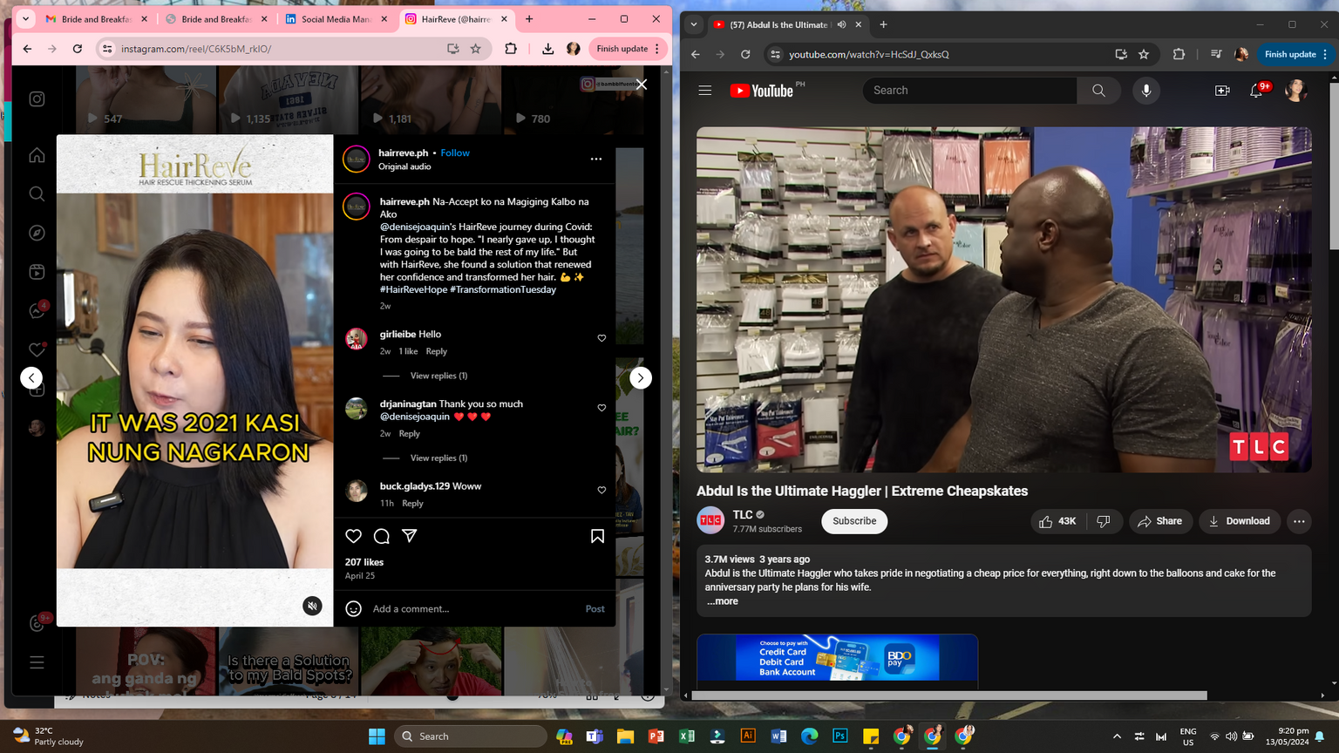Click Finish update in left Chrome window
Viewport: 1339px width, 753px height.
[x=628, y=49]
